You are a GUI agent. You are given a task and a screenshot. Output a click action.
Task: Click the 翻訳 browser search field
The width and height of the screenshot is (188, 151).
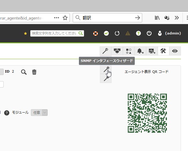click(107, 18)
